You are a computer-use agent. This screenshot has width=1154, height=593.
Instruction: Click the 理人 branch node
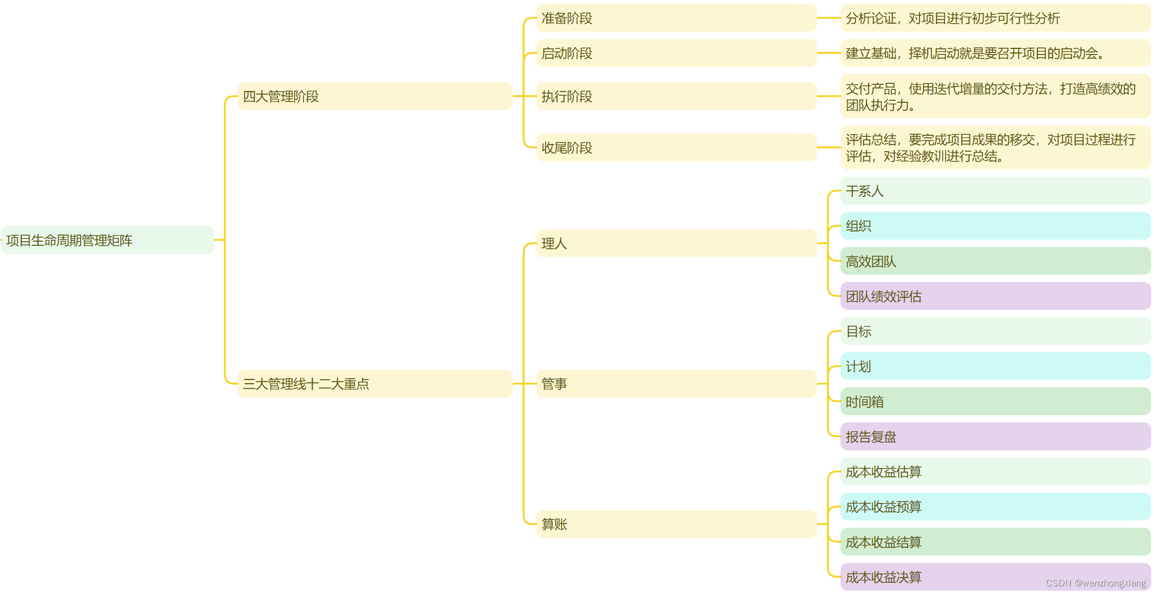[x=676, y=243]
